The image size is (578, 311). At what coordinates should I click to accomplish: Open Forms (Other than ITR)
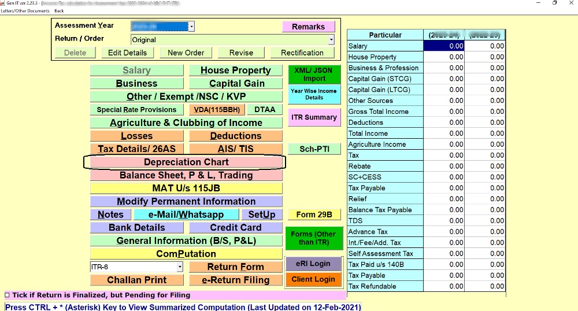314,238
